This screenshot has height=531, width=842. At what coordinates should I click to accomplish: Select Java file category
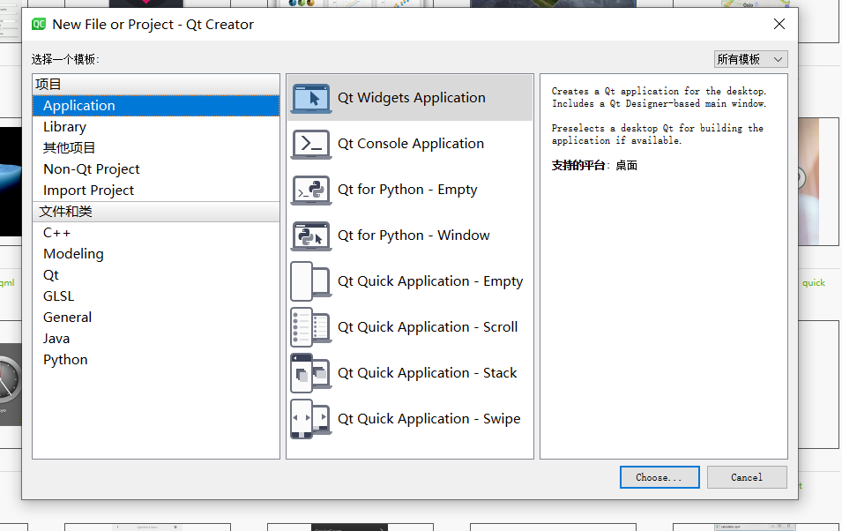pos(156,339)
